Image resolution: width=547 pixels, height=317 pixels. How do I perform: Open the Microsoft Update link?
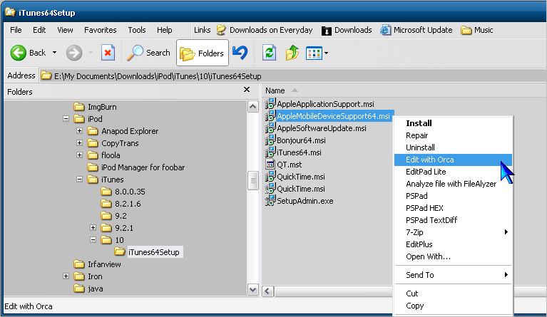416,31
